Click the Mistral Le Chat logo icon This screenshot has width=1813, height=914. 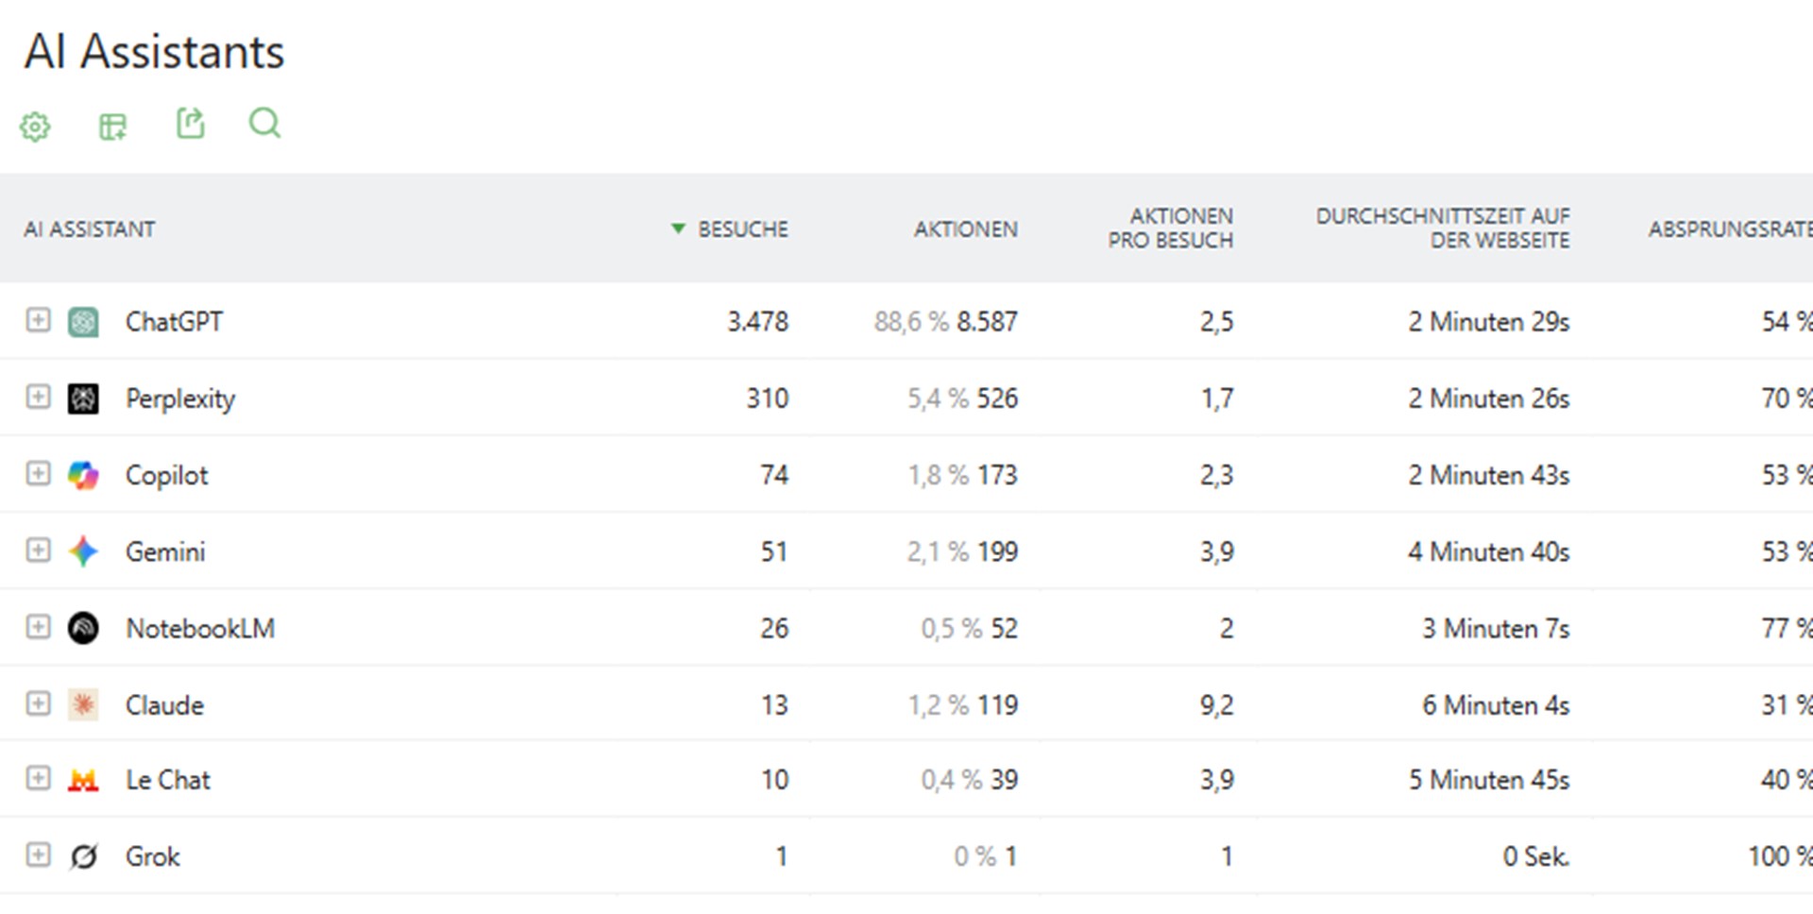coord(83,780)
